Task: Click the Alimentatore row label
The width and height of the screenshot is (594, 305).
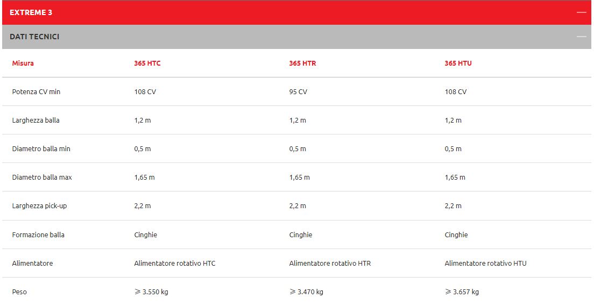Action: [x=32, y=264]
